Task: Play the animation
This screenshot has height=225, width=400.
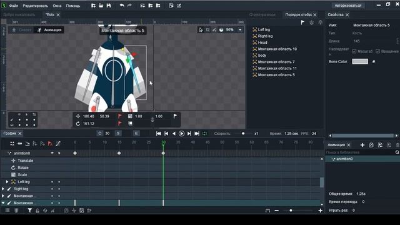Action: (x=181, y=133)
